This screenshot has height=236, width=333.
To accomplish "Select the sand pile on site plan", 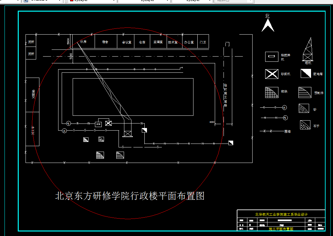I will 86,140.
